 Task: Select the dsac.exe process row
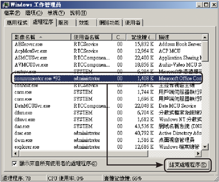[107, 133]
